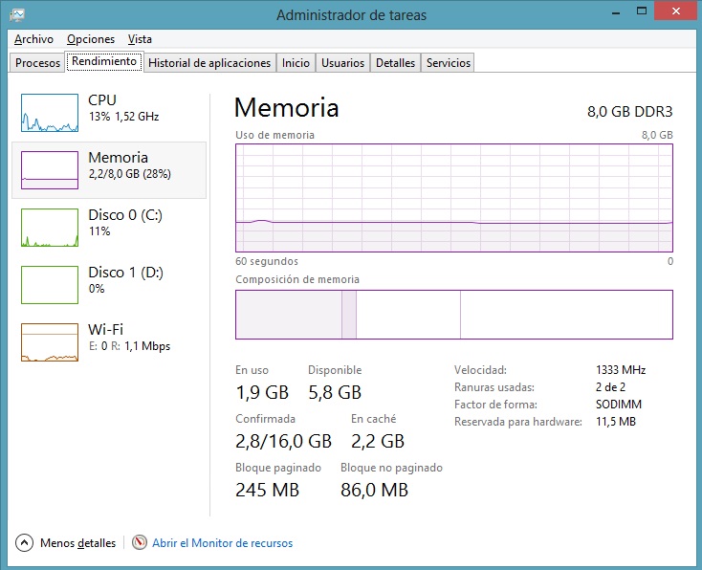Image resolution: width=702 pixels, height=570 pixels.
Task: Open the Opciones menu
Action: 91,39
